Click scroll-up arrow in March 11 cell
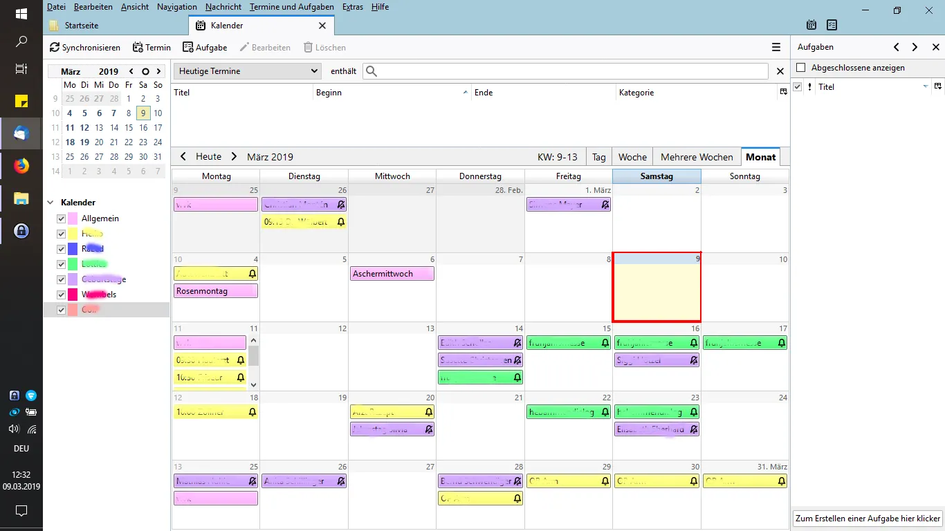 [x=253, y=340]
